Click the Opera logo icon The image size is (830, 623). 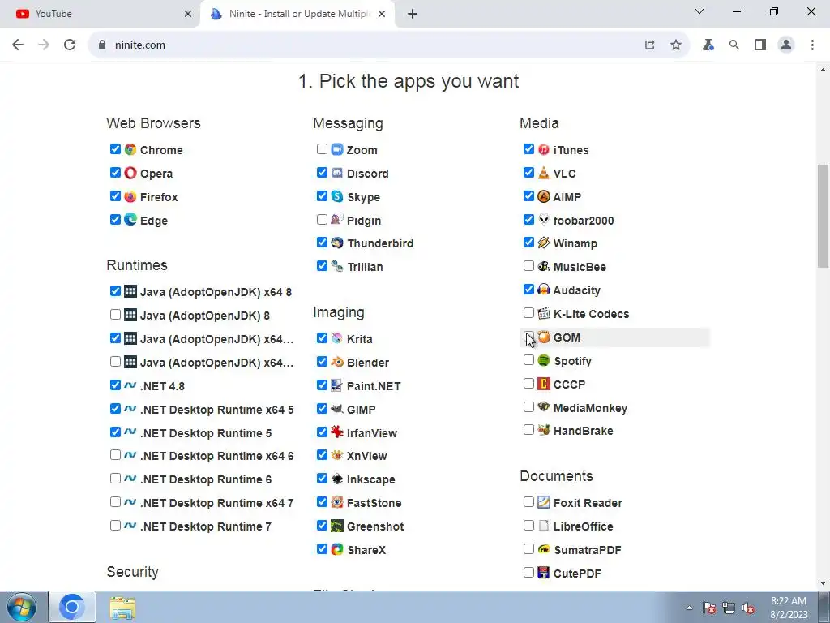[130, 173]
